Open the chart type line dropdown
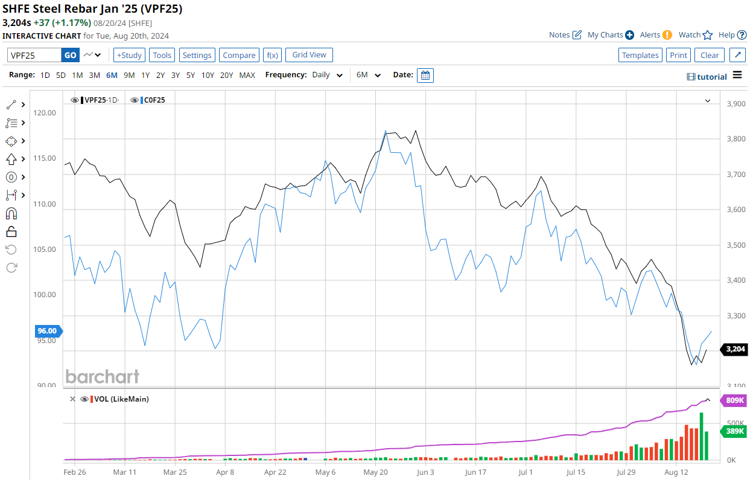756x488 pixels. coord(92,55)
